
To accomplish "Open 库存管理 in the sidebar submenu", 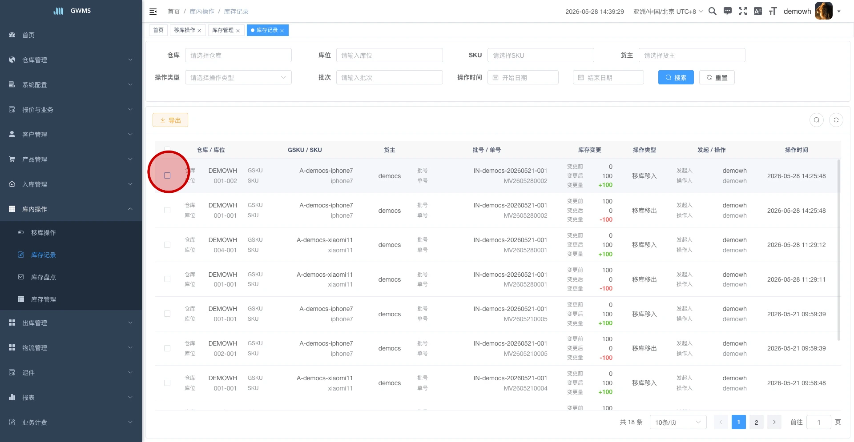I will pos(71,299).
